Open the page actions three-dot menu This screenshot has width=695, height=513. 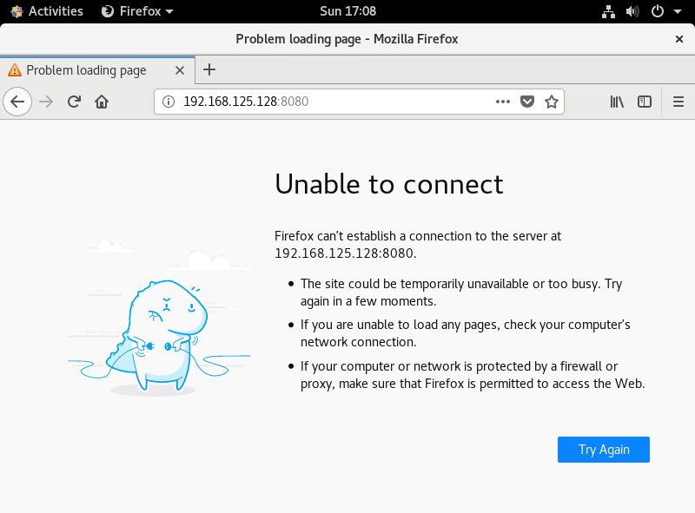pos(503,102)
